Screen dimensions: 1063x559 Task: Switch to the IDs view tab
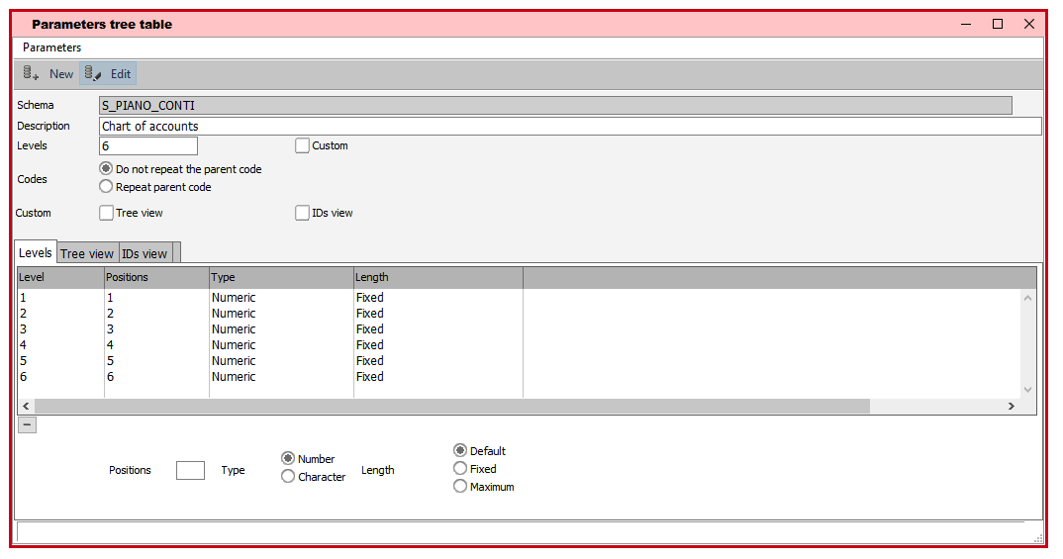[x=145, y=253]
